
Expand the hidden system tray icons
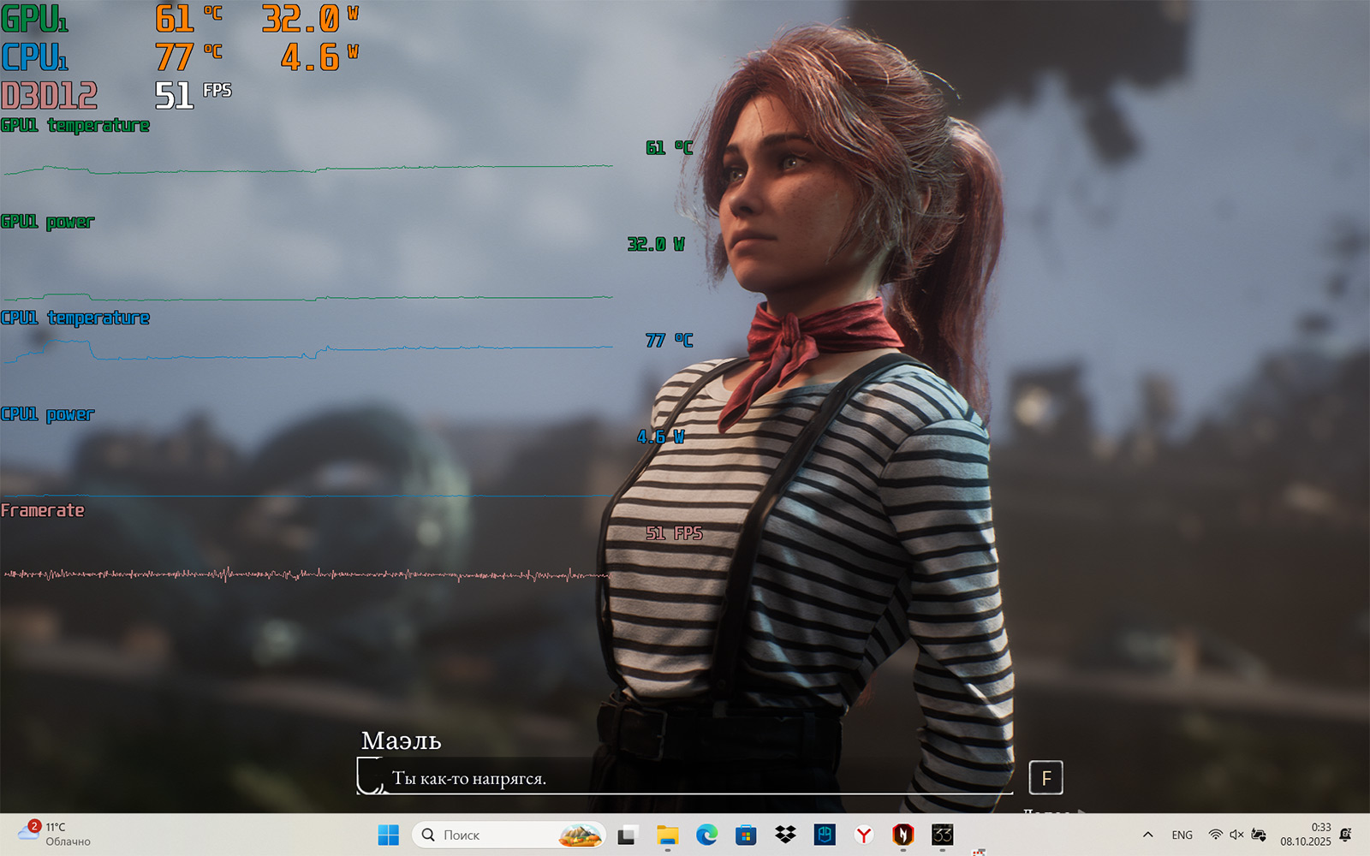(x=1147, y=835)
